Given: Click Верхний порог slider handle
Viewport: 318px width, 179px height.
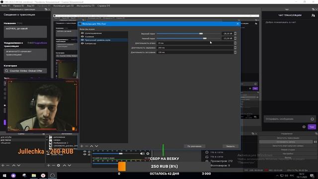Looking at the screenshot, I should [201, 33].
